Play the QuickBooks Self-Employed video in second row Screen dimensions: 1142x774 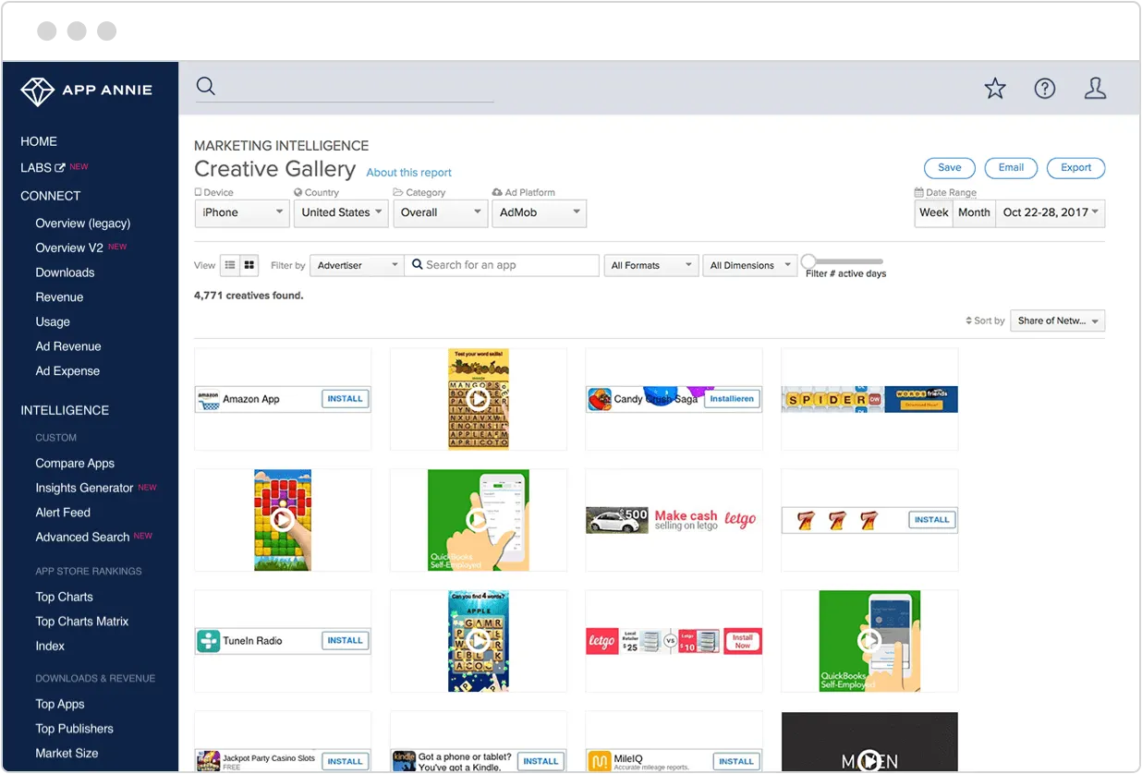coord(478,520)
